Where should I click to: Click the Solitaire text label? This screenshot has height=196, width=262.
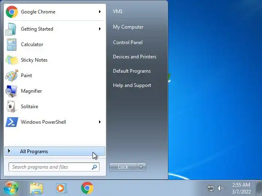click(29, 107)
